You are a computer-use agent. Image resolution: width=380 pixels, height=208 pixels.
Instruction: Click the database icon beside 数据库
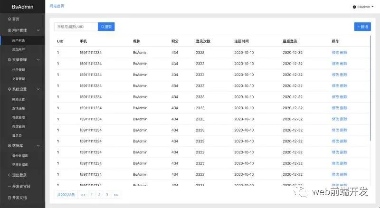pyautogui.click(x=9, y=146)
